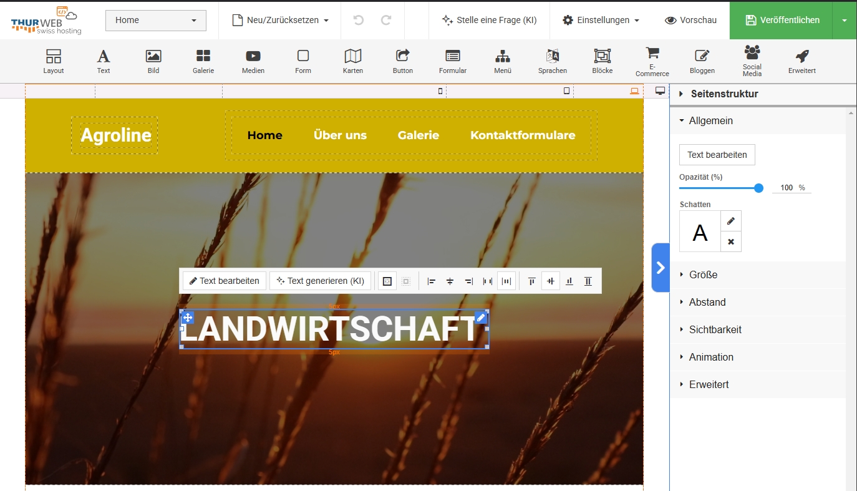Click the E-Commerce shopping cart icon

pos(652,54)
